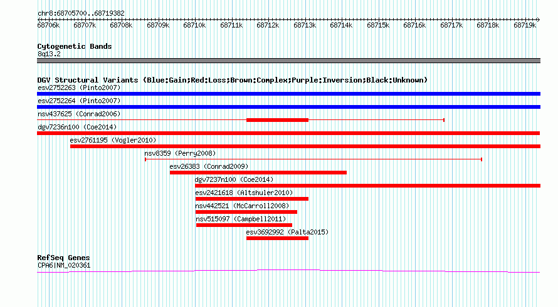Open the CPA6|NM_020361 gene label
The width and height of the screenshot is (558, 307).
pos(64,265)
